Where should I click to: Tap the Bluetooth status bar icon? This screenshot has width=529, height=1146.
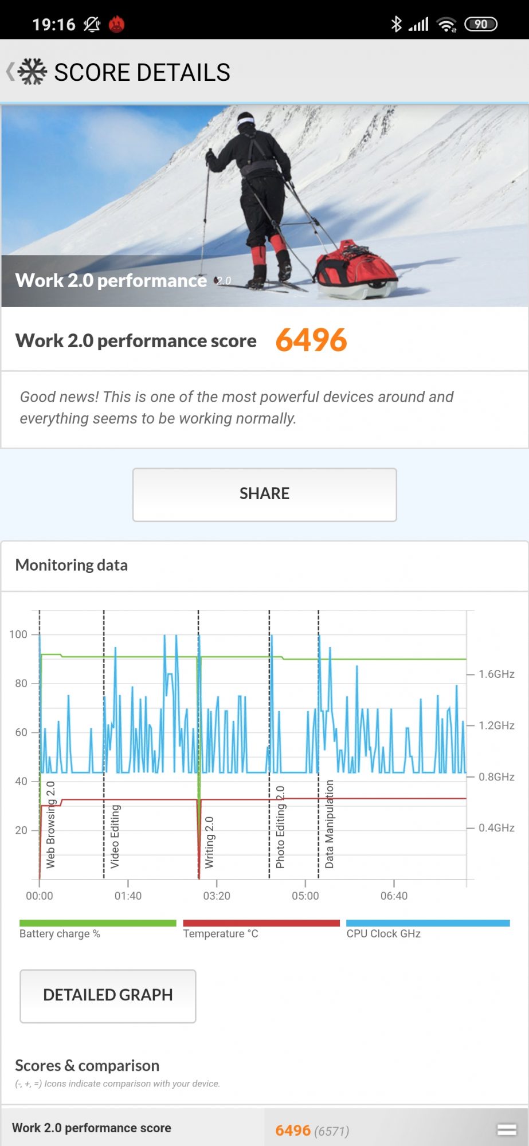click(396, 24)
